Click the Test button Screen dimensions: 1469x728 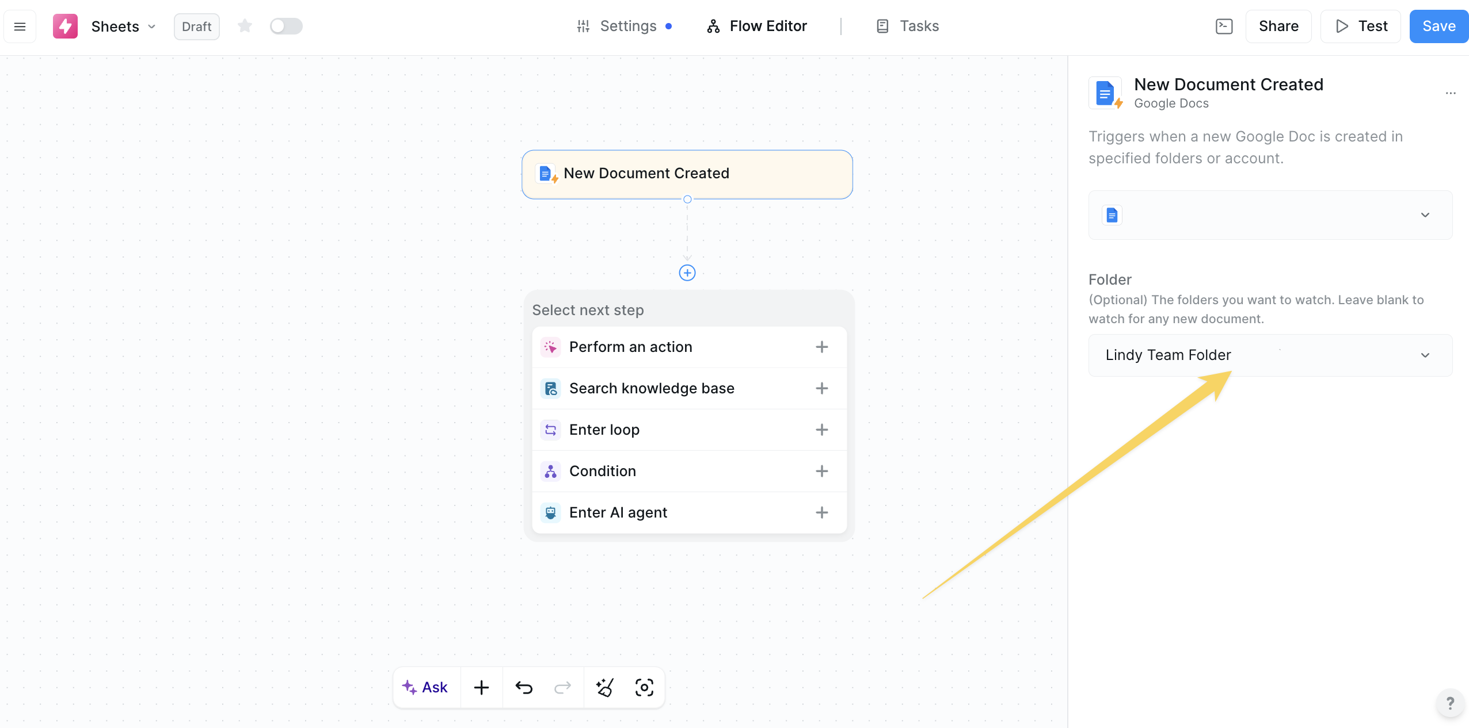coord(1361,26)
